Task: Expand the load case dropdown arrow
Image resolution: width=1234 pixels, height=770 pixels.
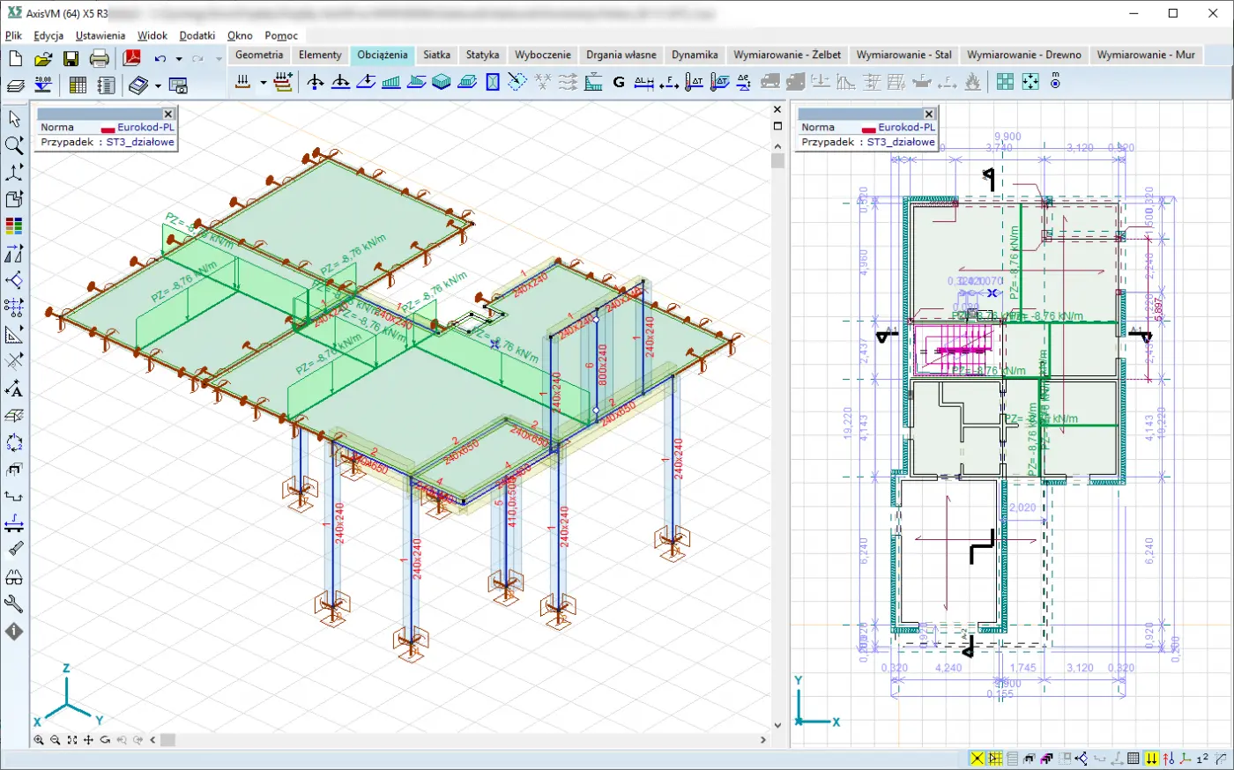Action: [x=263, y=83]
